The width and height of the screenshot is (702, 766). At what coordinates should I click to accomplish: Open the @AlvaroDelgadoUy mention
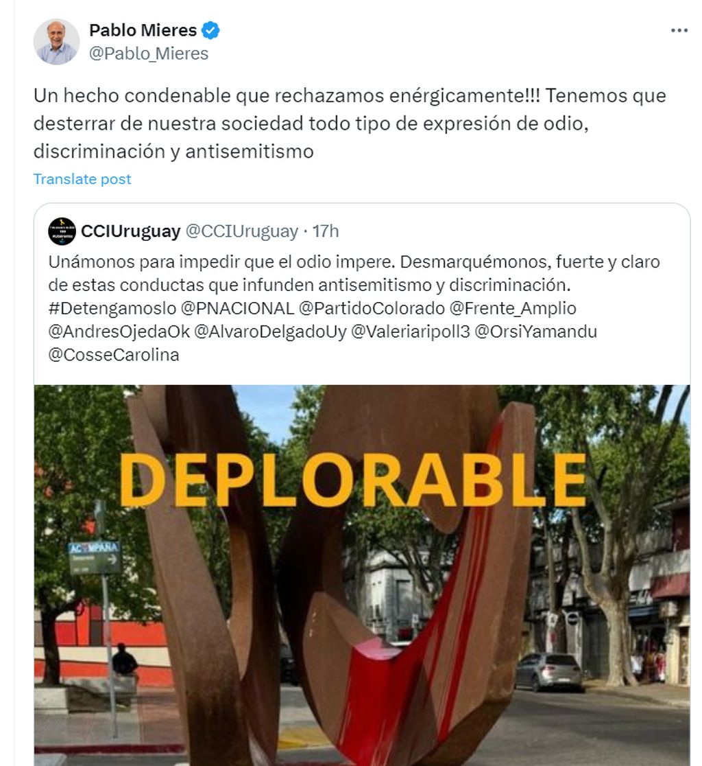point(270,332)
